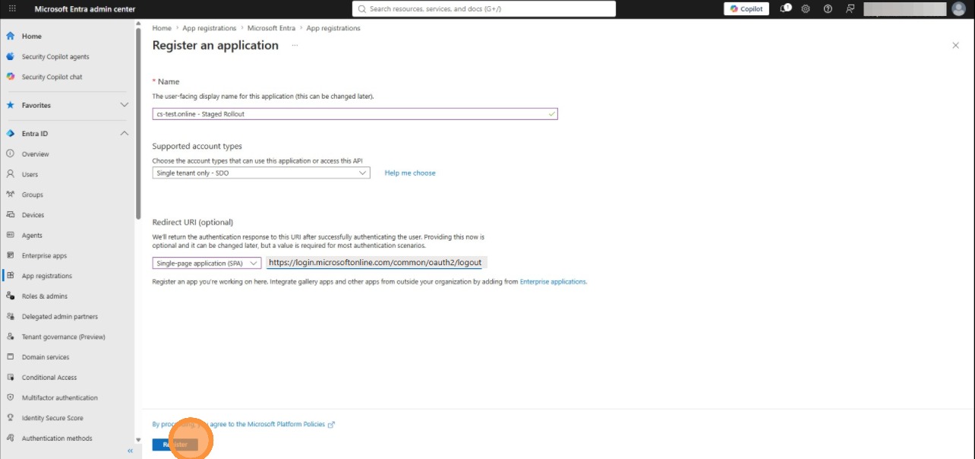
Task: Open the app launcher waffle icon
Action: (12, 9)
